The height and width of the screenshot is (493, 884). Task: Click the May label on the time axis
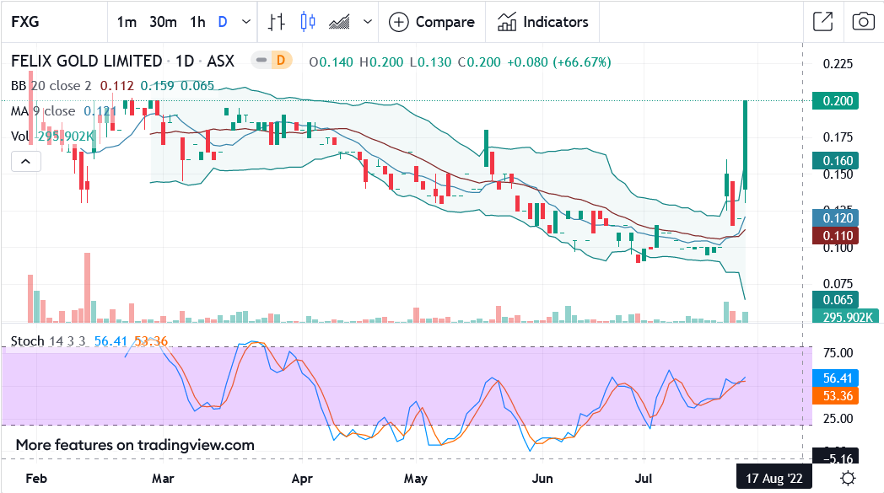(416, 479)
